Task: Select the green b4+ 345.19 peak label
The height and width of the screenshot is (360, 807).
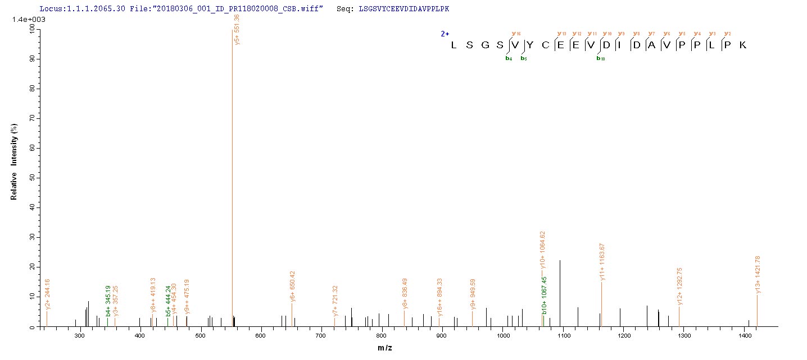Action: point(108,301)
